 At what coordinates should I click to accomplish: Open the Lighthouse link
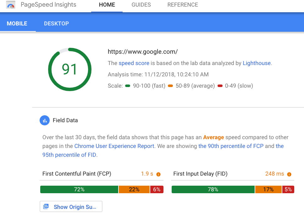click(257, 63)
